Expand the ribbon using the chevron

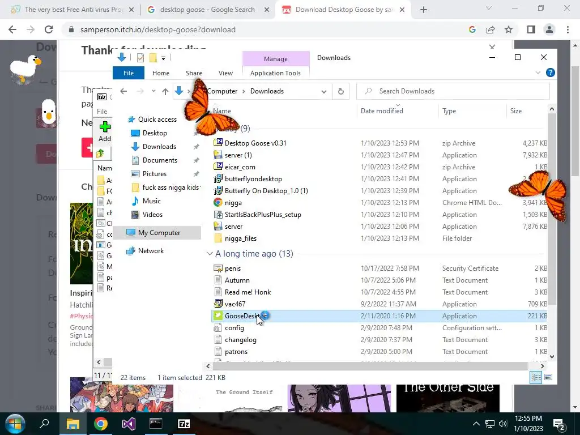[x=538, y=73]
